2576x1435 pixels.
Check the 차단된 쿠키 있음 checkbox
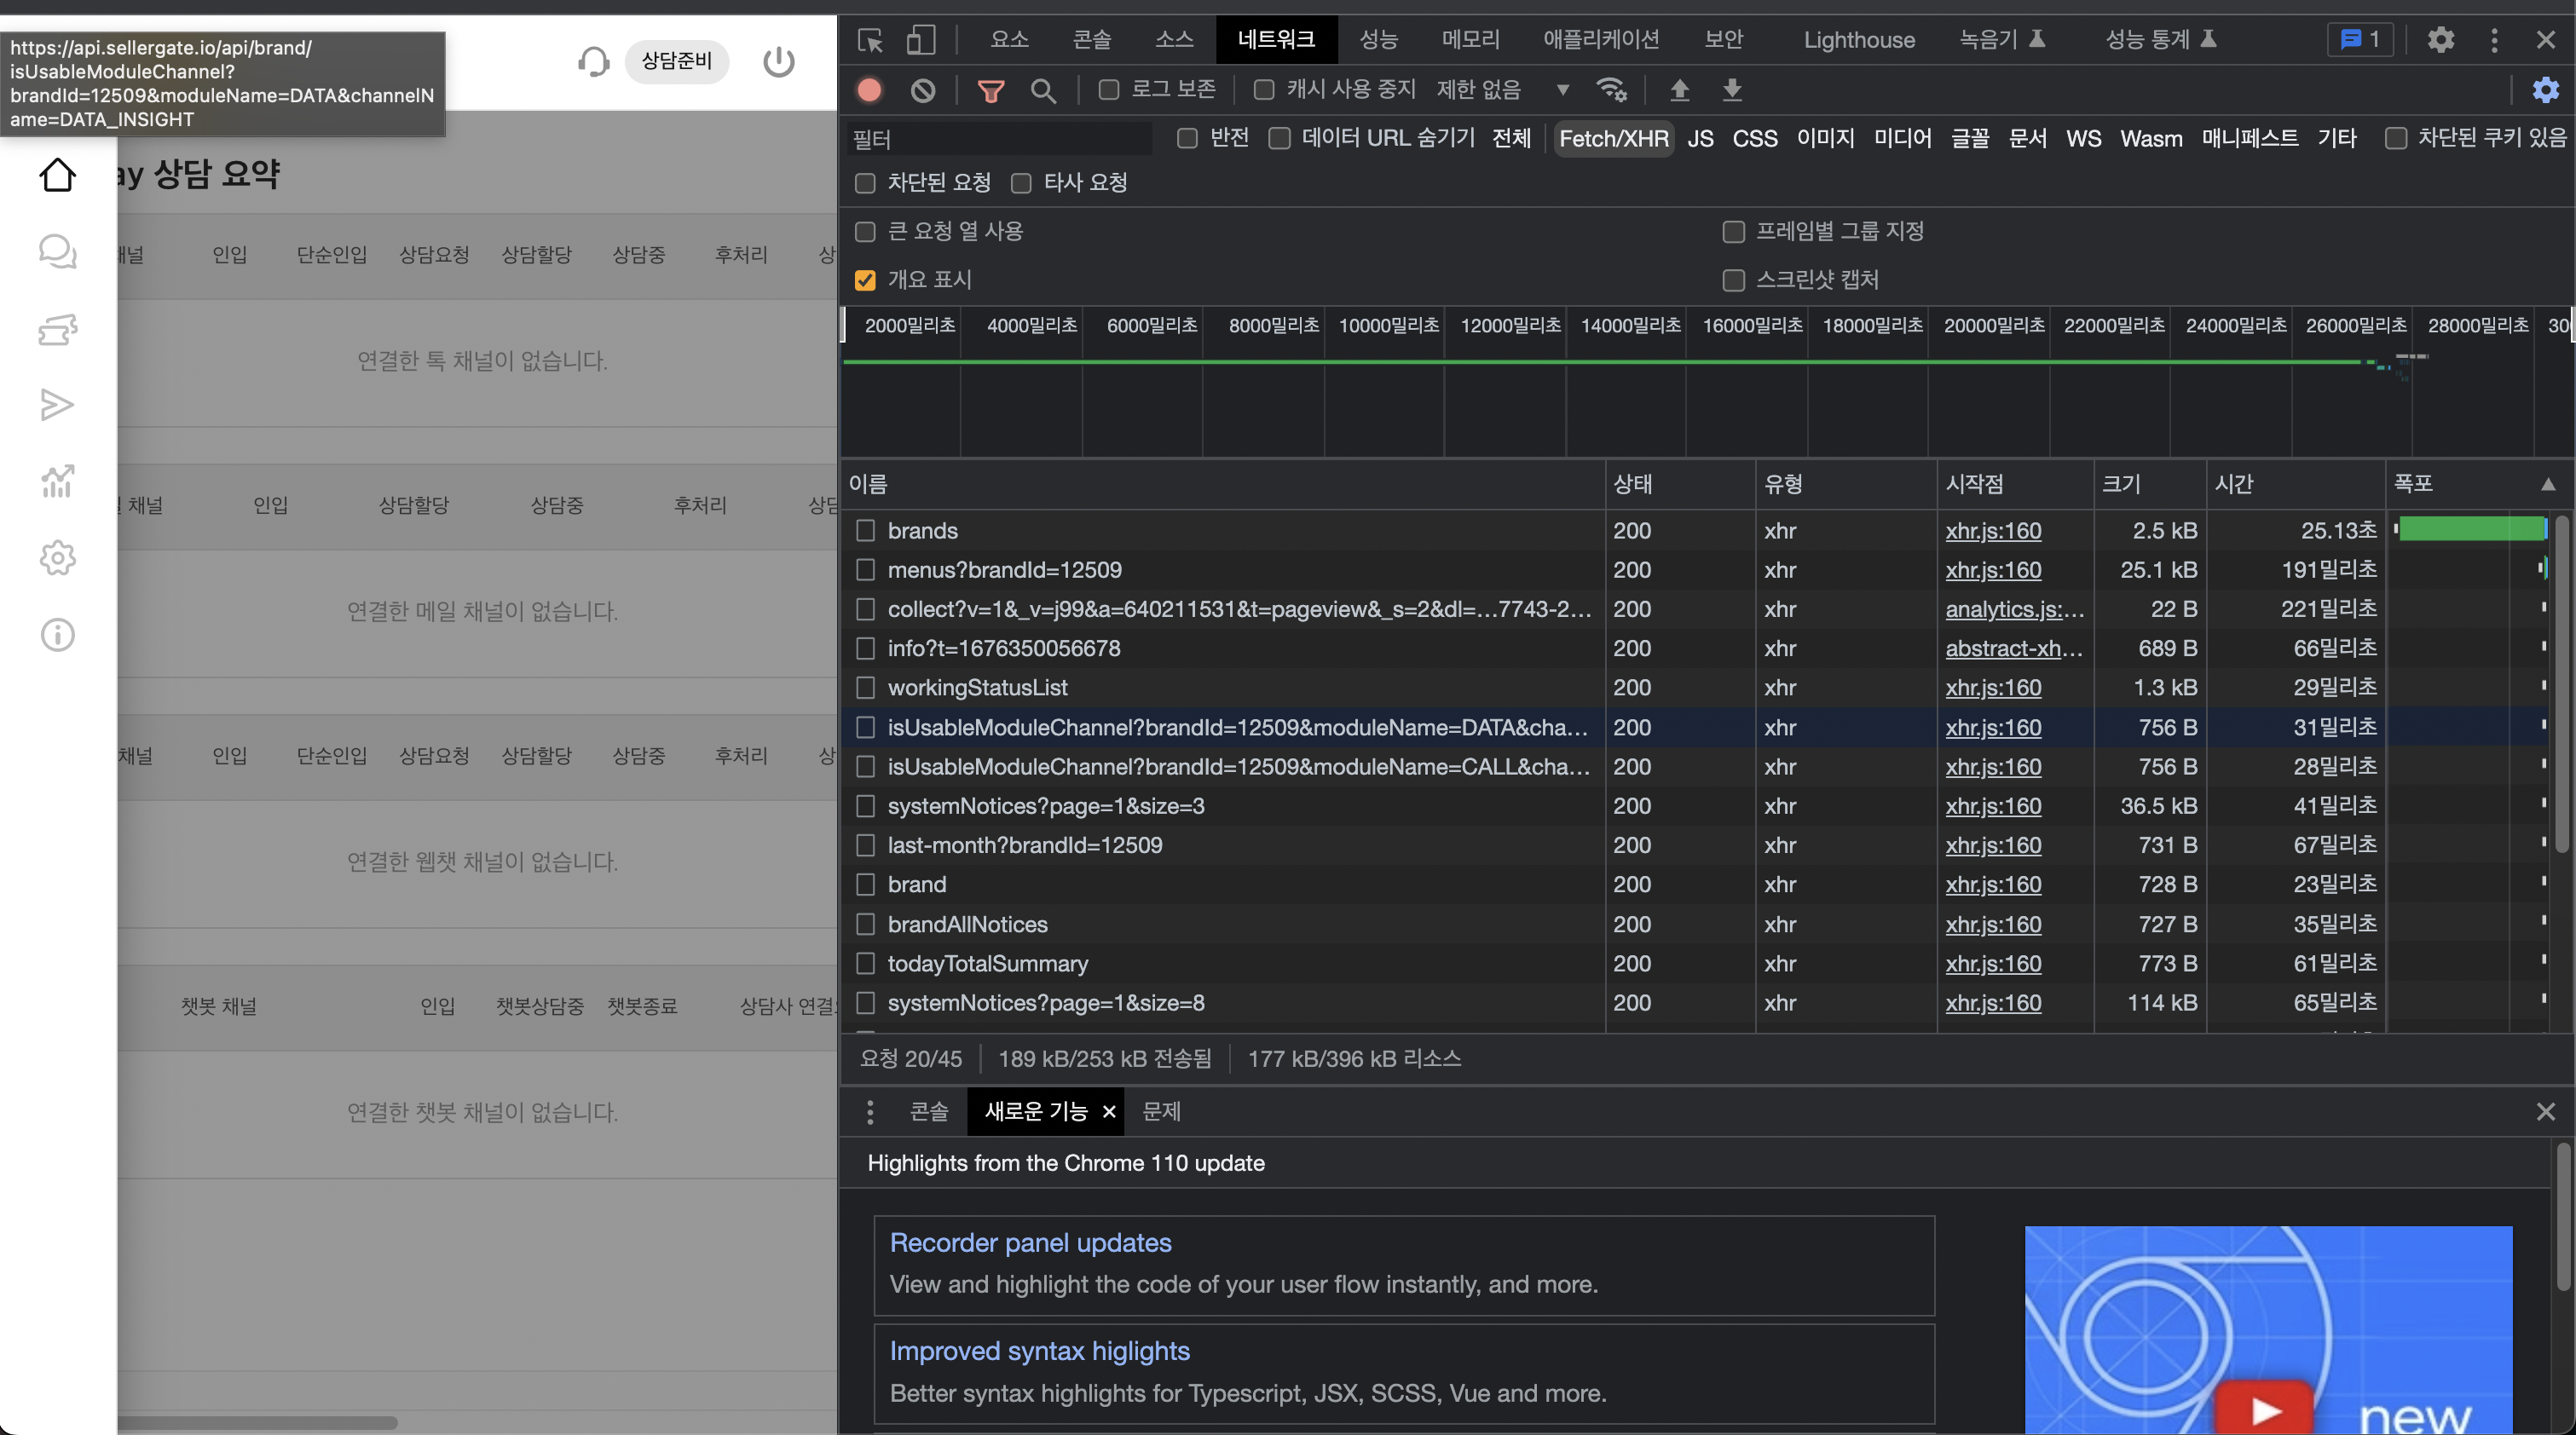(2396, 138)
